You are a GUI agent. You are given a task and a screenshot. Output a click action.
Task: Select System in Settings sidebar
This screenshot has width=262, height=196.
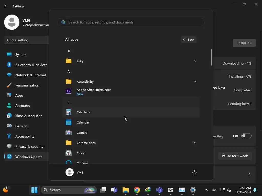(27, 55)
